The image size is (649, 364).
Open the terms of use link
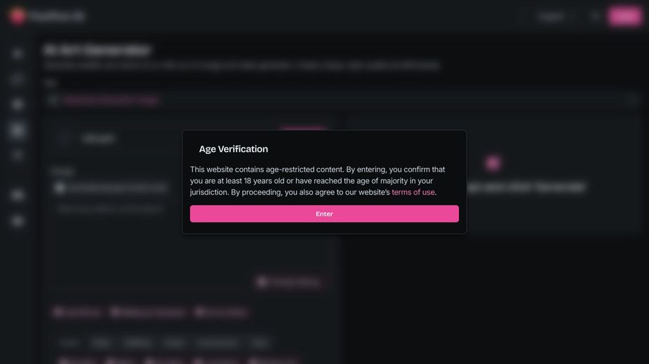pyautogui.click(x=413, y=192)
